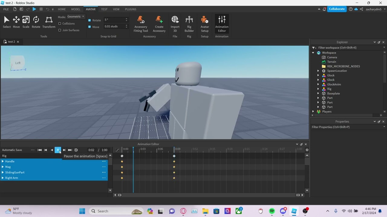Expand the Players service in Explorer
Viewport: 387px width, 217px height.
point(313,112)
